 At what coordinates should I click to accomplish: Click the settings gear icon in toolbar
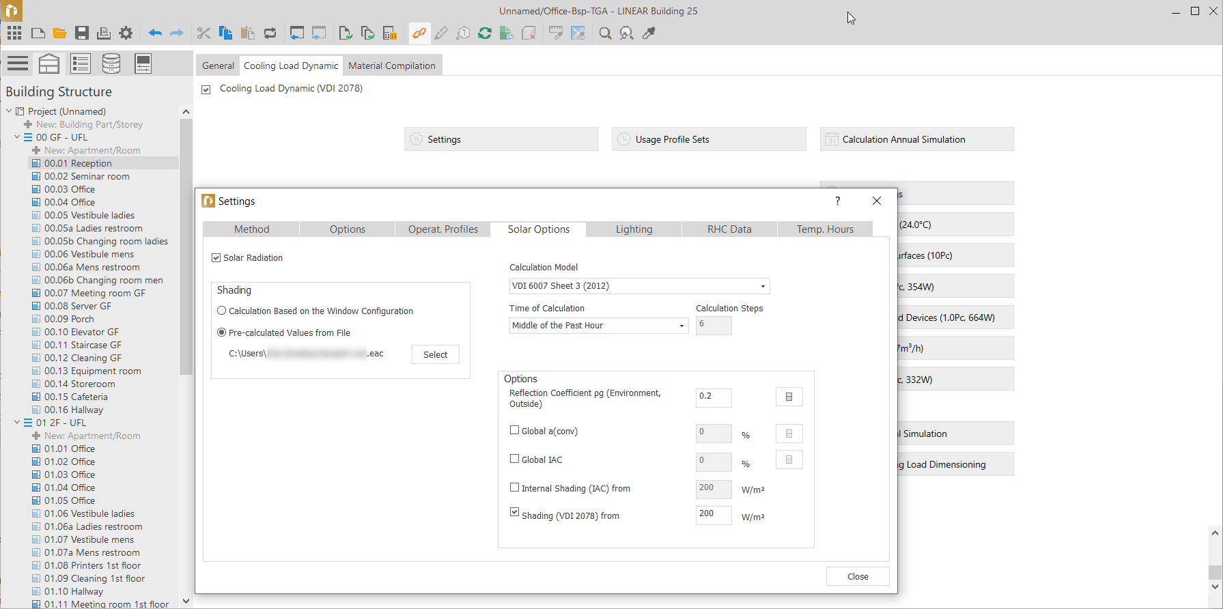tap(126, 33)
